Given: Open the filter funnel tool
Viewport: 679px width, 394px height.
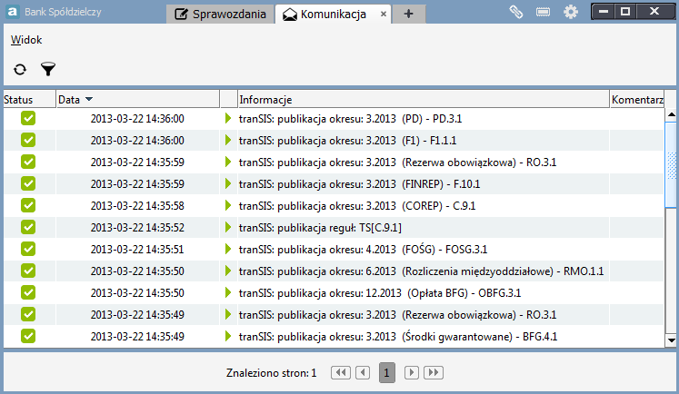Looking at the screenshot, I should (48, 69).
